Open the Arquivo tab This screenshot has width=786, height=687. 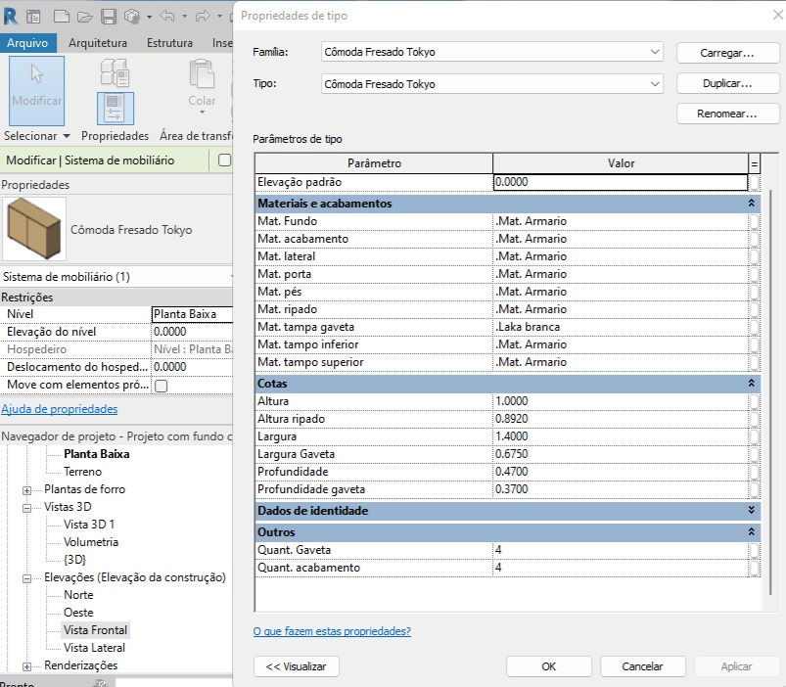pos(27,43)
